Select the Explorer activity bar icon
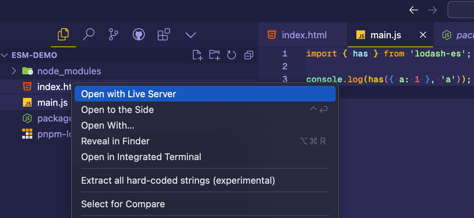Image resolution: width=474 pixels, height=218 pixels. click(63, 35)
